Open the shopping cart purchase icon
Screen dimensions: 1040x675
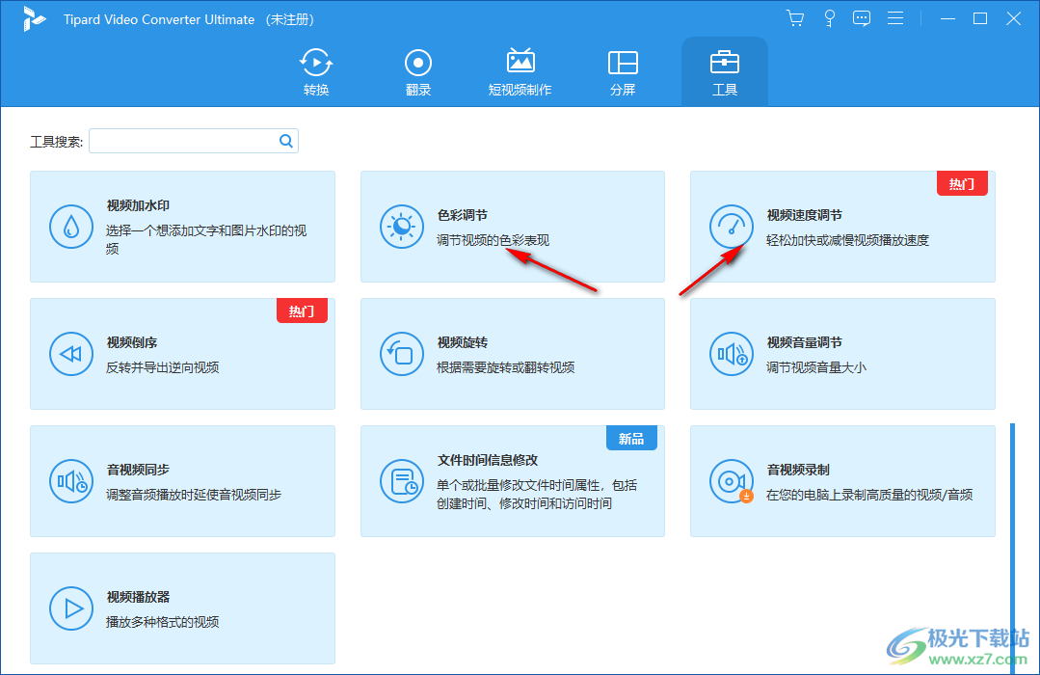tap(794, 17)
